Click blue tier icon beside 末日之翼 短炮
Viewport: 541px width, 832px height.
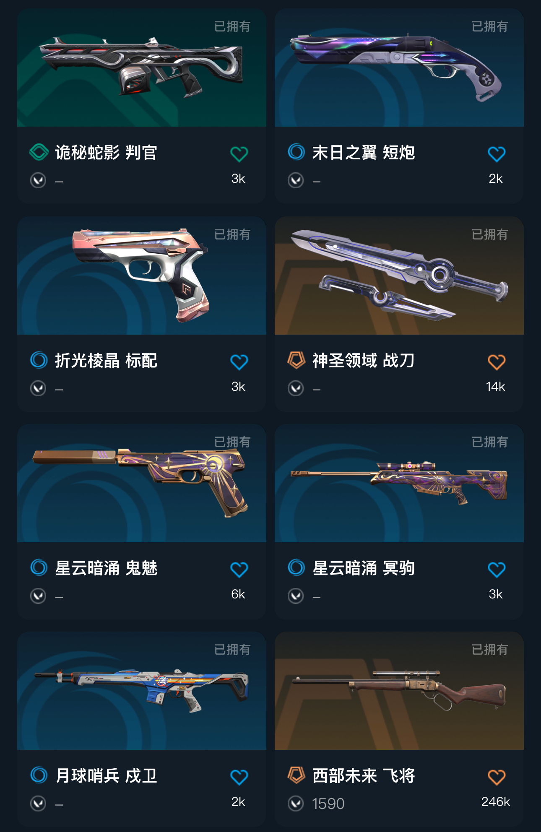pyautogui.click(x=296, y=152)
